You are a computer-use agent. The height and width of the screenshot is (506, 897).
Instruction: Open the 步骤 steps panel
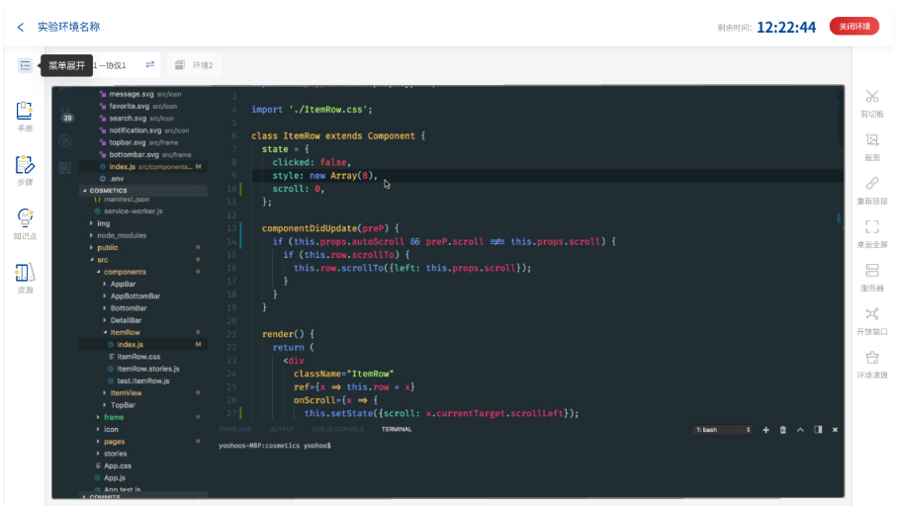(25, 169)
